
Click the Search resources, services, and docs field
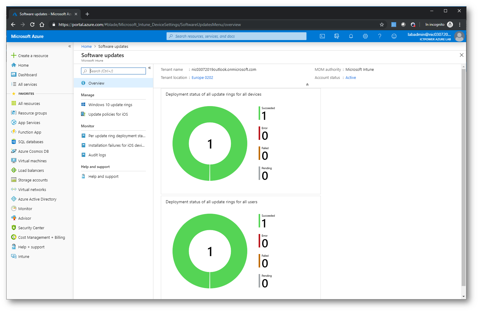[237, 36]
